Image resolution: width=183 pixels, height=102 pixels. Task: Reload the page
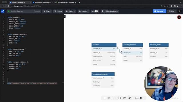(x=8, y=6)
